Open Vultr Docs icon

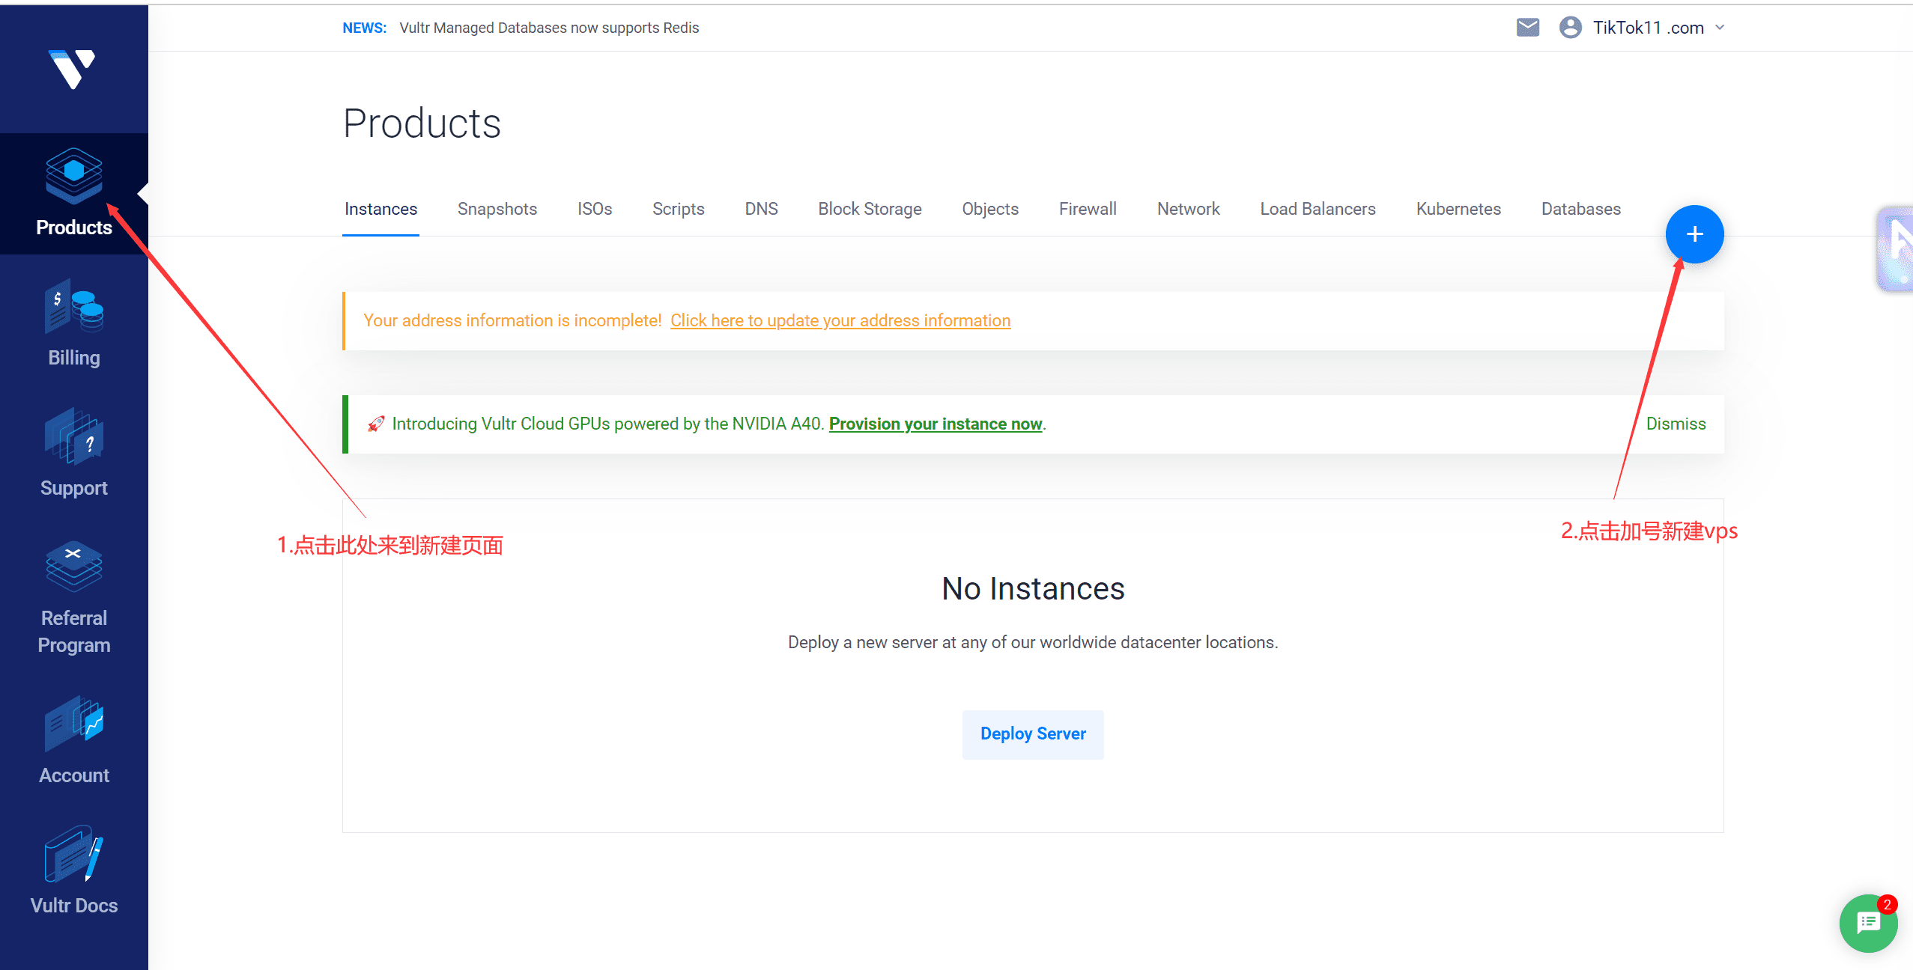tap(73, 854)
